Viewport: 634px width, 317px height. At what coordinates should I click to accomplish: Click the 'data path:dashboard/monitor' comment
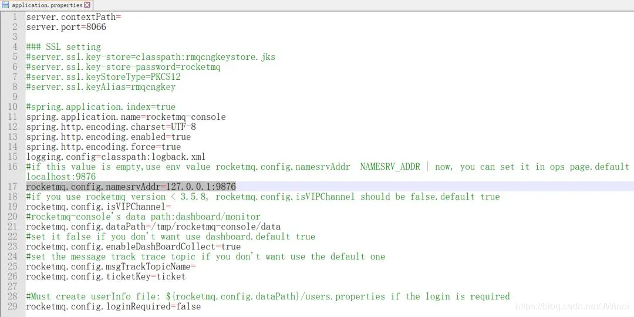pyautogui.click(x=143, y=216)
